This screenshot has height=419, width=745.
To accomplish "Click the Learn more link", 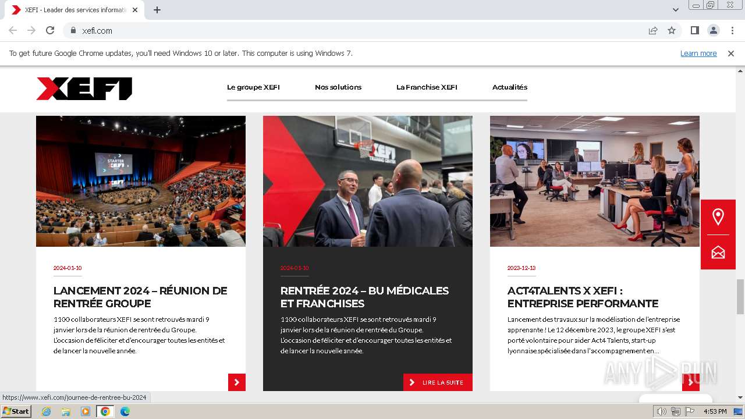I will pyautogui.click(x=698, y=53).
